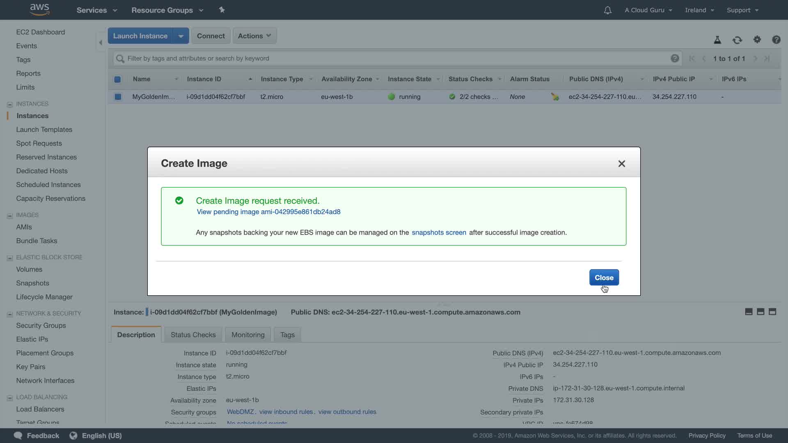788x443 pixels.
Task: Toggle the select-all instances checkbox
Action: pyautogui.click(x=117, y=79)
